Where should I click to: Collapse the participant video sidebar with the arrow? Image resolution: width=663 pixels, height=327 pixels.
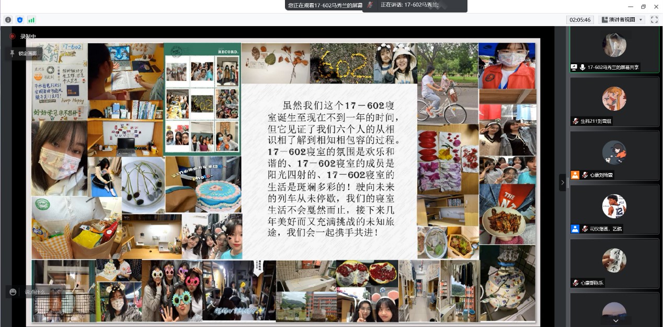(562, 182)
